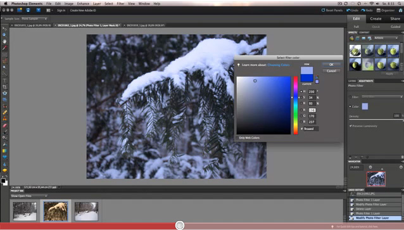The image size is (404, 230).
Task: Select the Color radio button in Photo Filter
Action: point(350,106)
